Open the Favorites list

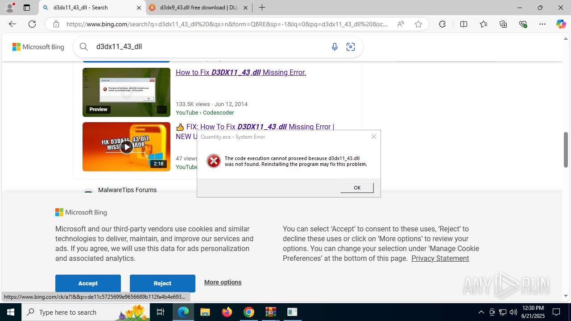484,24
